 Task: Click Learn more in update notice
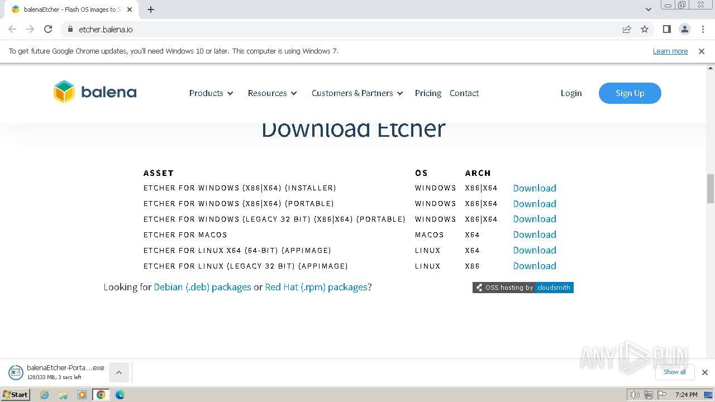pos(670,51)
